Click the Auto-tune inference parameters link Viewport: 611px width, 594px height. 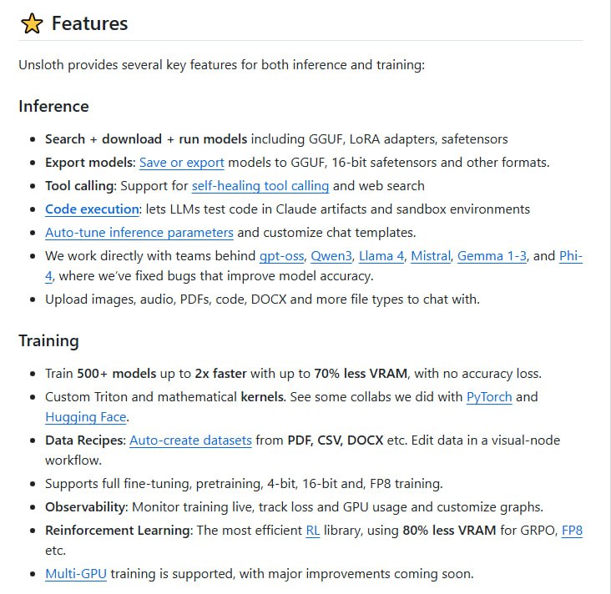coord(139,233)
